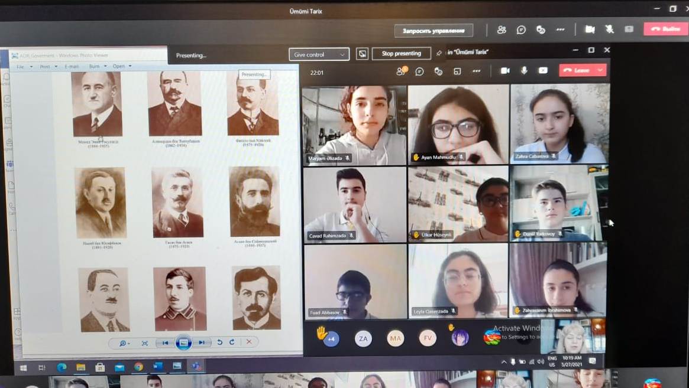Toggle muted microphone in outer Teams toolbar
The image size is (689, 388).
pyautogui.click(x=609, y=29)
